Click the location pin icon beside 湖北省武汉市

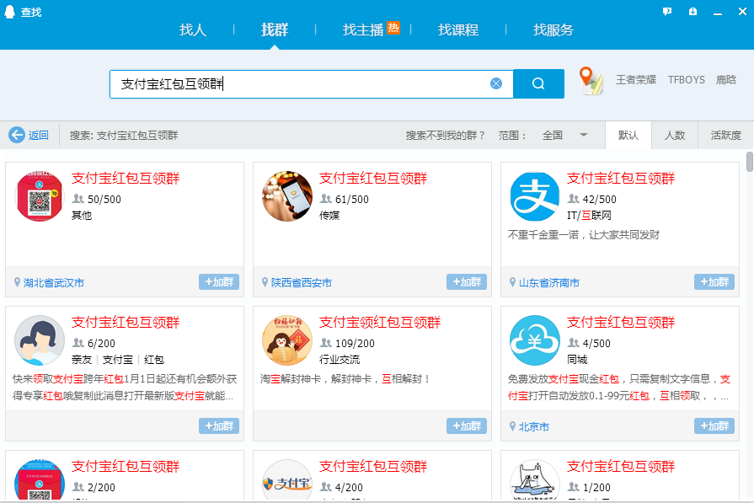click(x=18, y=282)
